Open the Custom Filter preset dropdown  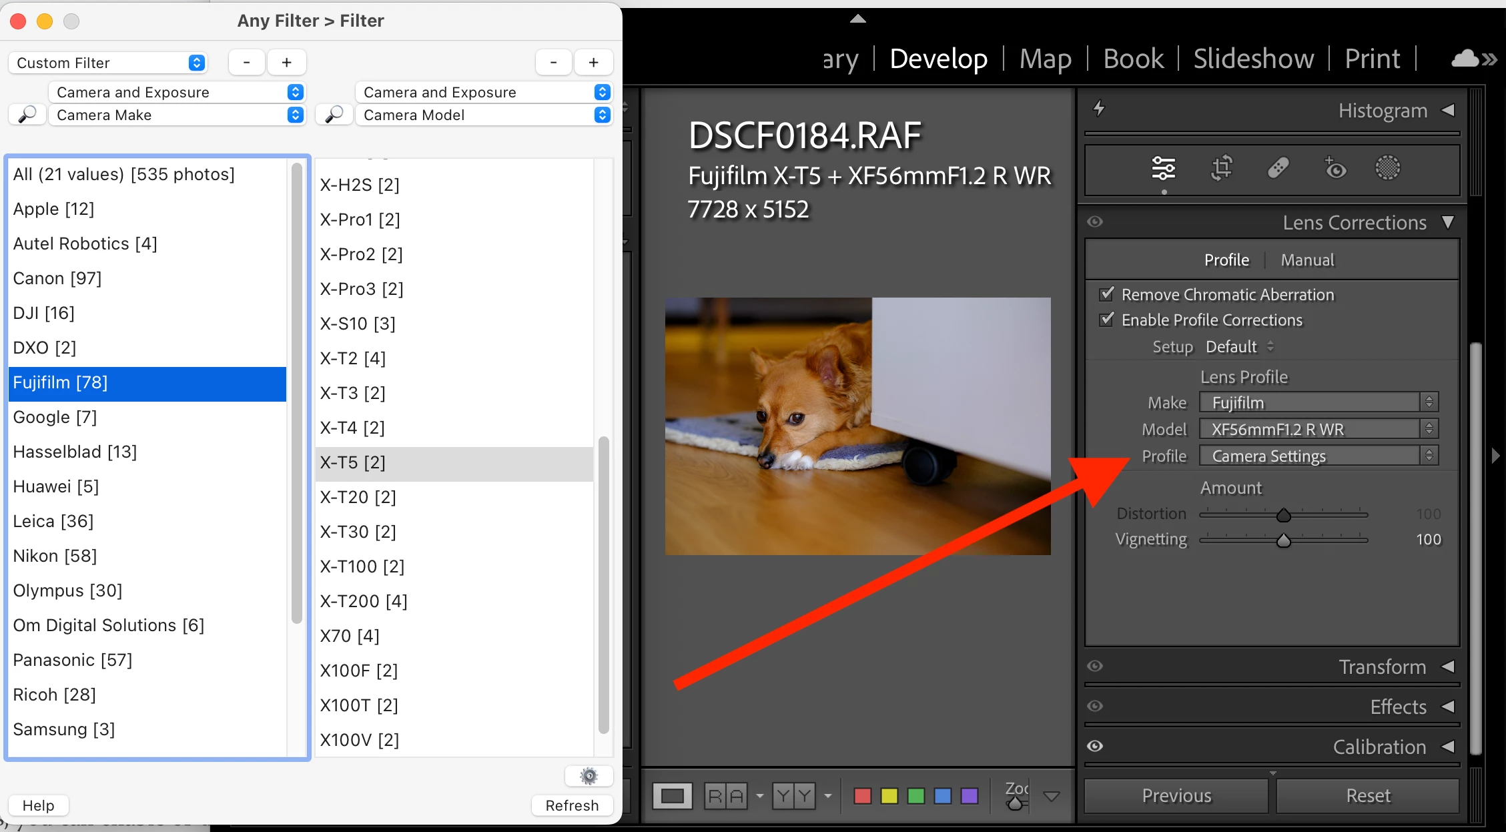pyautogui.click(x=108, y=63)
